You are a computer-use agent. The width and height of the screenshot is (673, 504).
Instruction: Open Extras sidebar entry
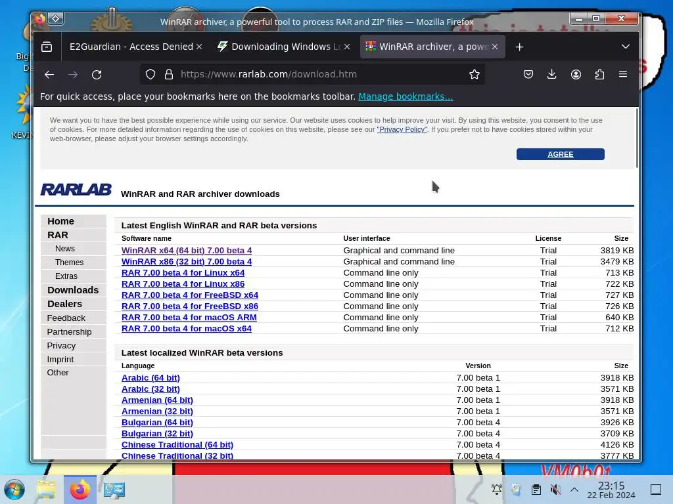(x=66, y=276)
